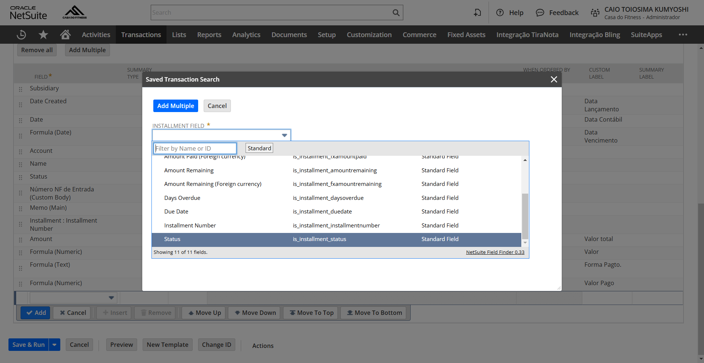Switch to the Transactions menu
Viewport: 704px width, 363px height.
[141, 34]
